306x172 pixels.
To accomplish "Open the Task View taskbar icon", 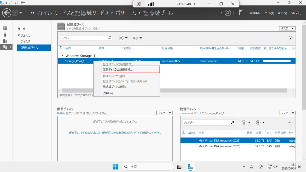I will (179, 167).
